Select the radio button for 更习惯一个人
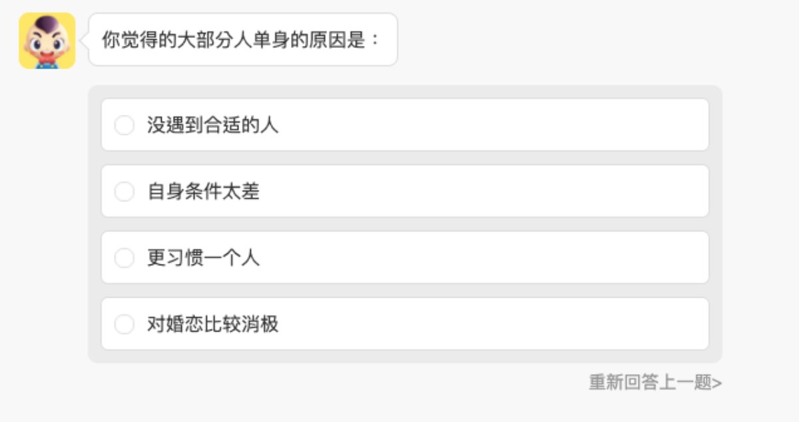This screenshot has width=799, height=422. (125, 258)
